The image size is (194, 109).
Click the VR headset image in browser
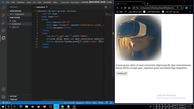139,38
